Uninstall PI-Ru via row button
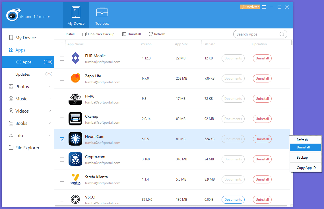The width and height of the screenshot is (324, 209). pyautogui.click(x=262, y=99)
